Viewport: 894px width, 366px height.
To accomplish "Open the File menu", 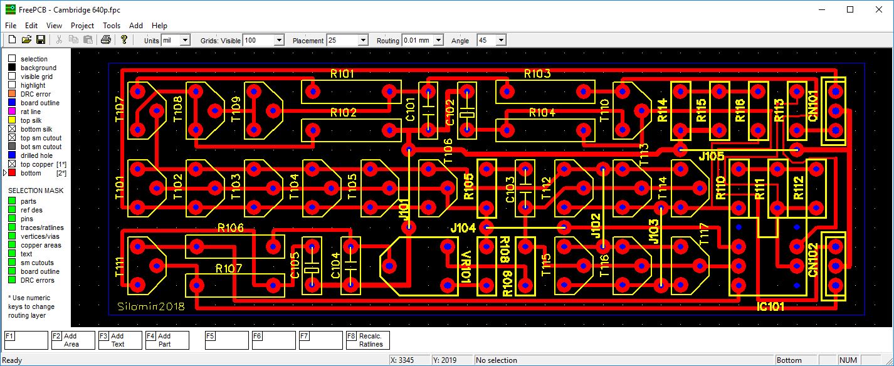I will tap(11, 26).
